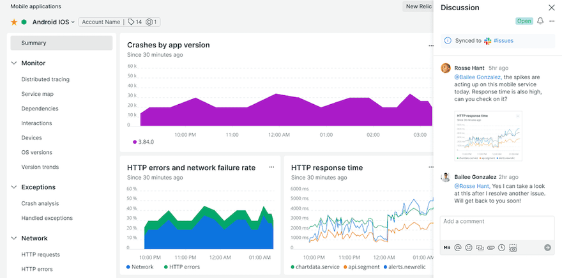Viewport: 562px width, 278px height.
Task: Click the Slack logo icon
Action: 487,40
